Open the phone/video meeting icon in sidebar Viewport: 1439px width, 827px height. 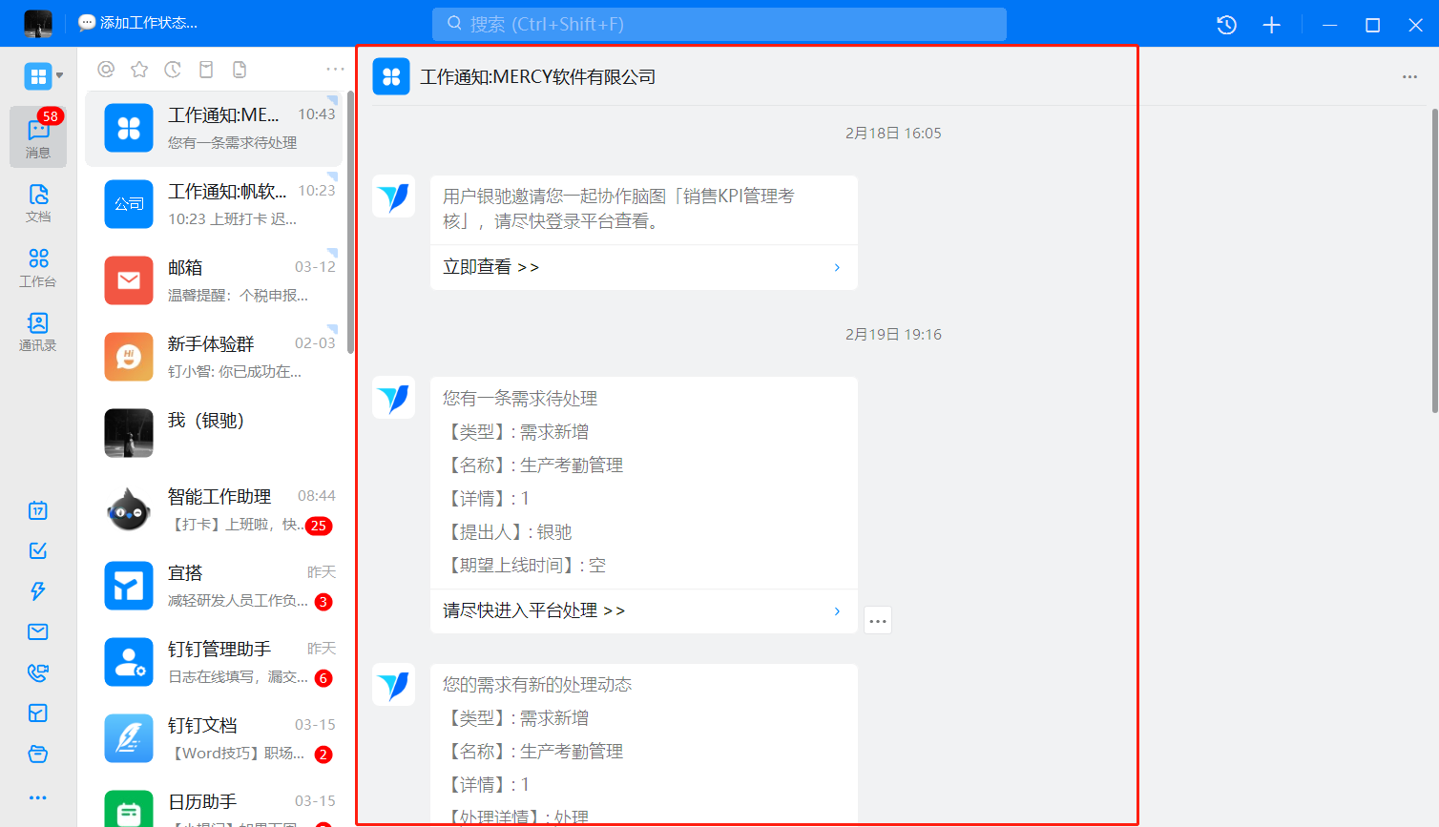(38, 672)
